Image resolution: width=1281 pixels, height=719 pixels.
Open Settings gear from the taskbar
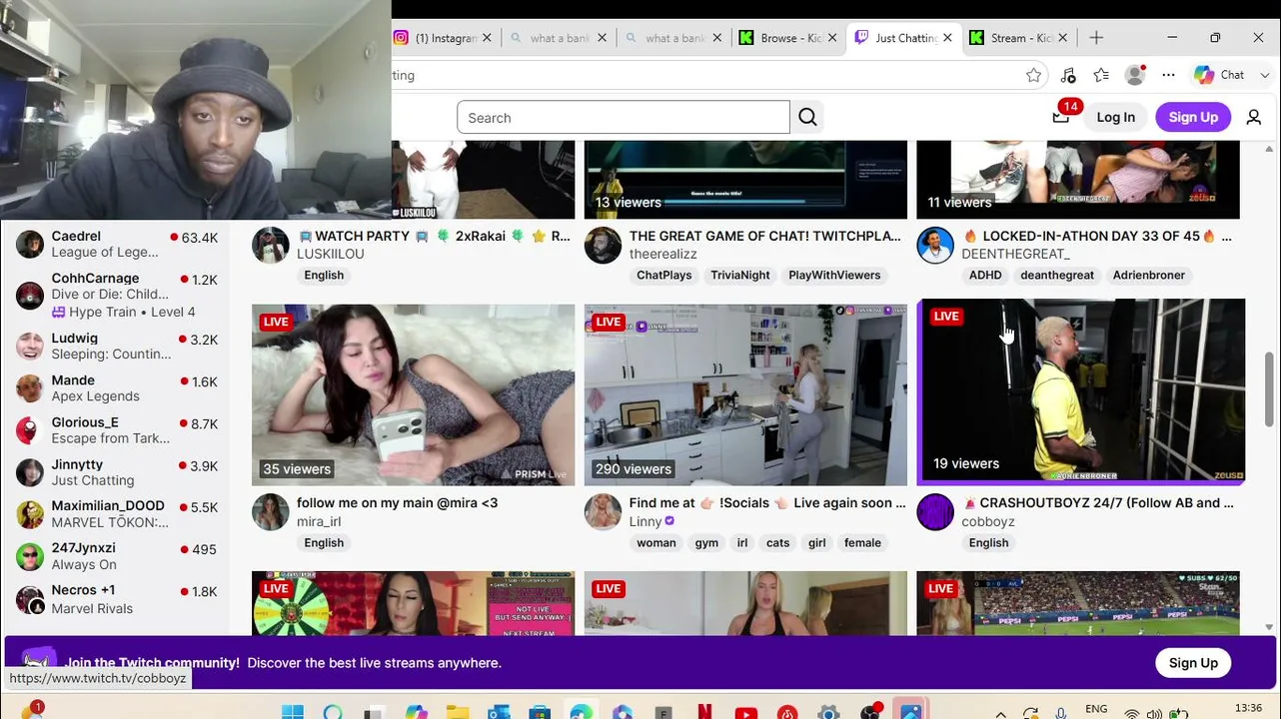pyautogui.click(x=828, y=712)
